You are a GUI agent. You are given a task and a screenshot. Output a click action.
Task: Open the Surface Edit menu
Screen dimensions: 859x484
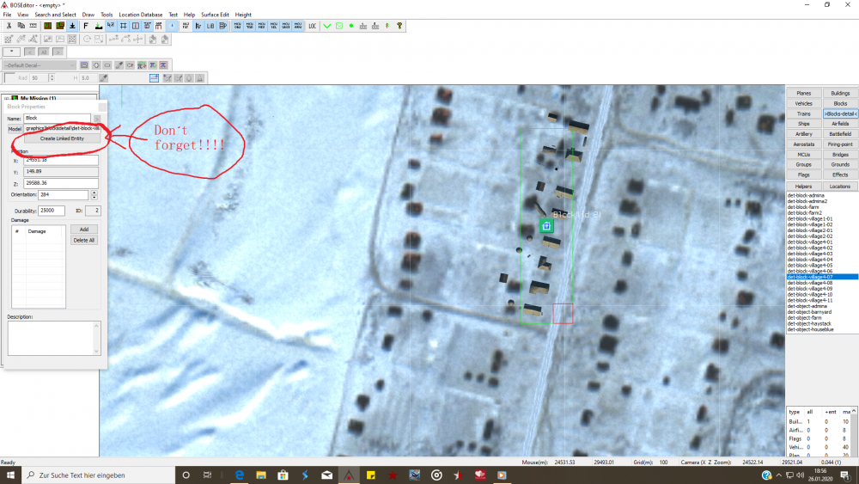click(x=215, y=15)
